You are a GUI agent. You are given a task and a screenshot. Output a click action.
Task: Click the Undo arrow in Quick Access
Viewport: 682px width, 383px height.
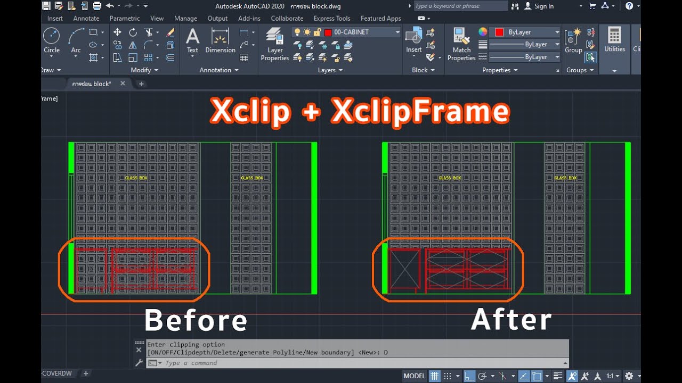(110, 6)
